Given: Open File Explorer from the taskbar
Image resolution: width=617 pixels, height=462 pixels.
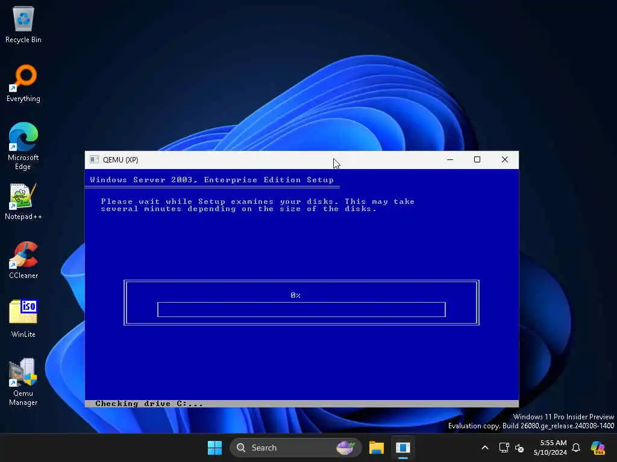Looking at the screenshot, I should pos(376,448).
